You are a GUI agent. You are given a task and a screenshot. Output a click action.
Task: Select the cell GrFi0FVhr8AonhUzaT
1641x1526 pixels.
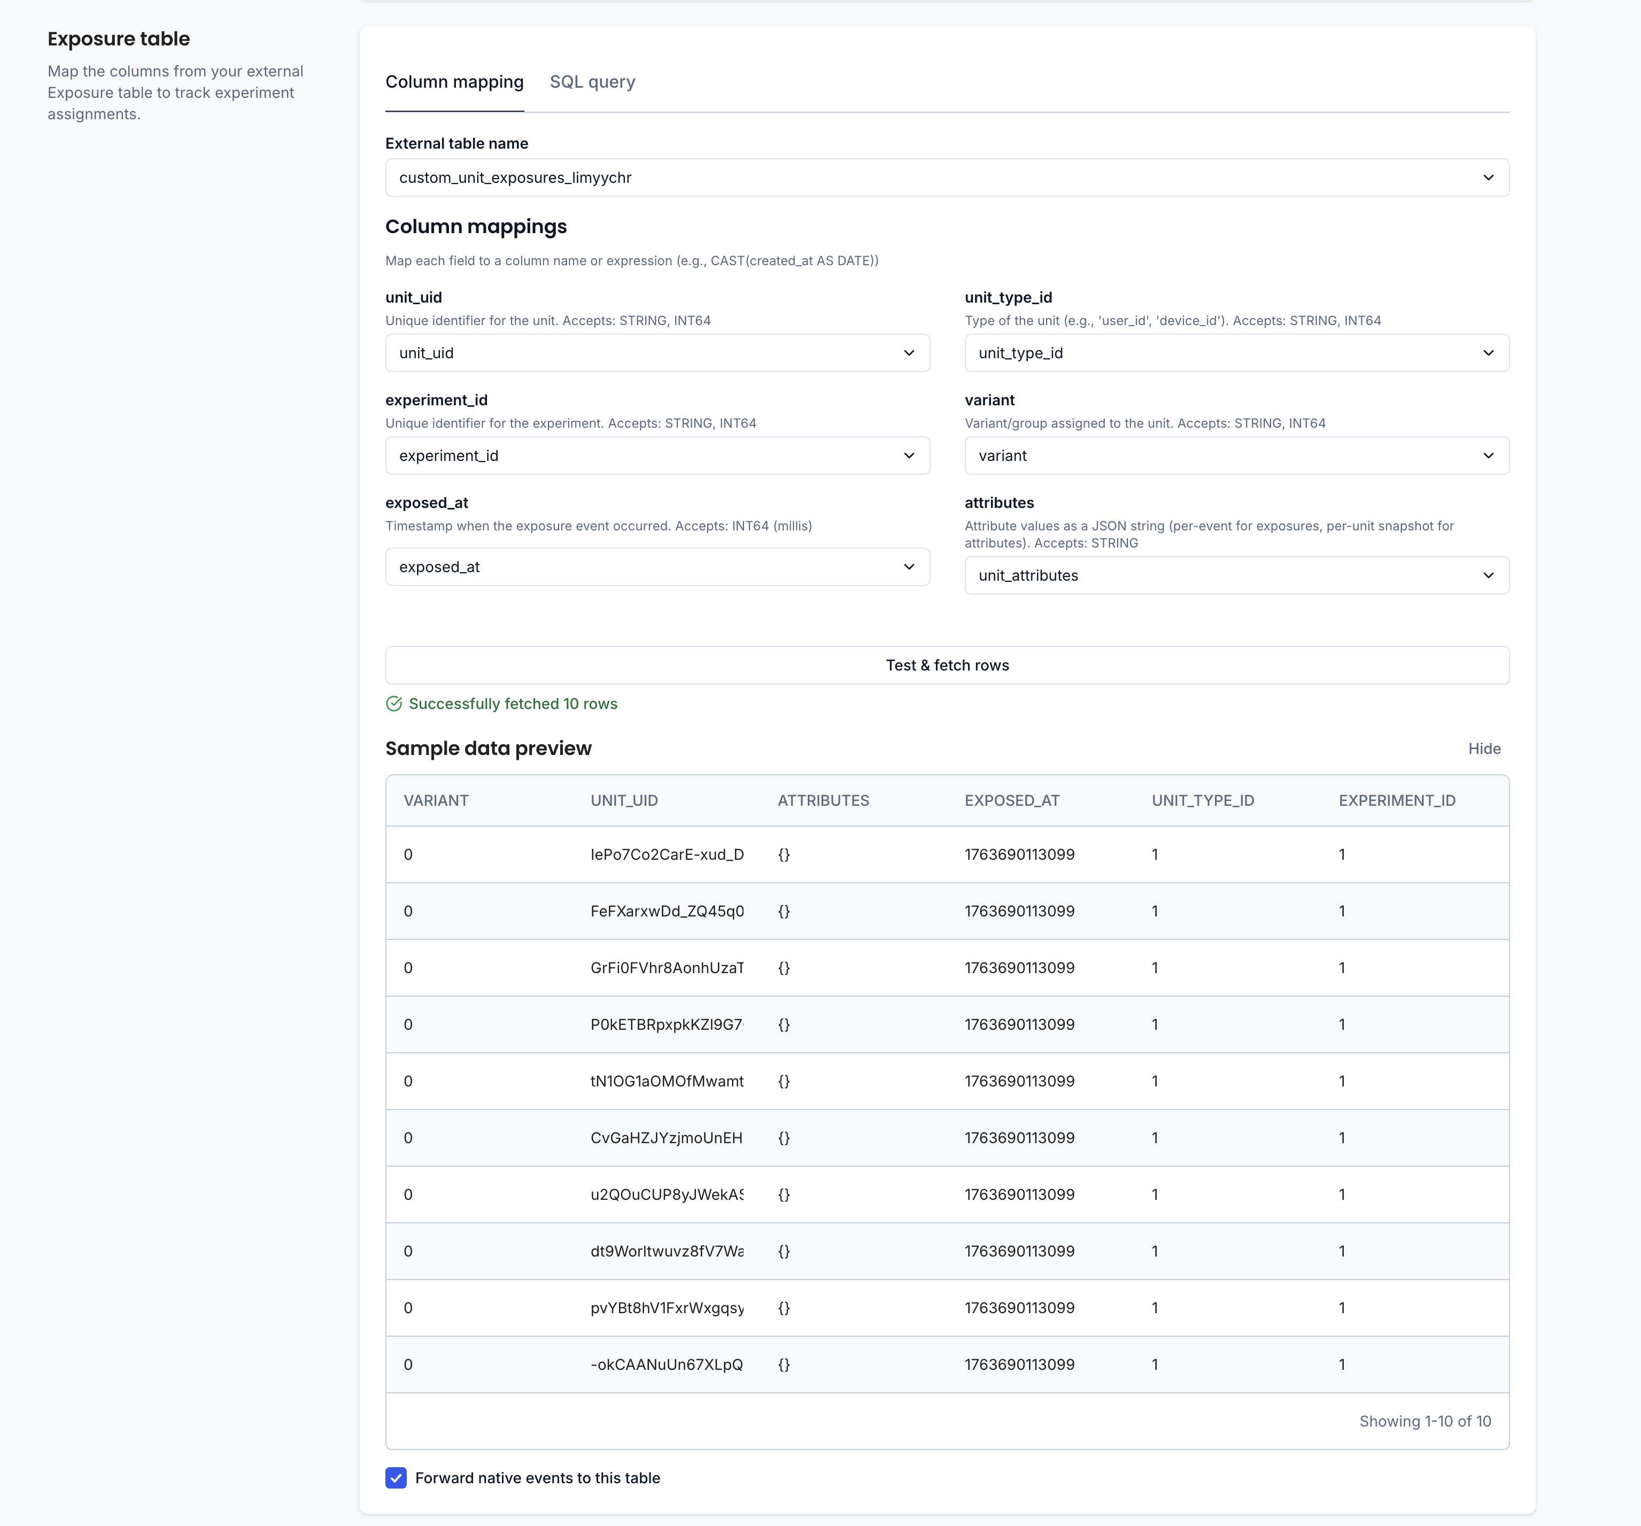pyautogui.click(x=667, y=968)
